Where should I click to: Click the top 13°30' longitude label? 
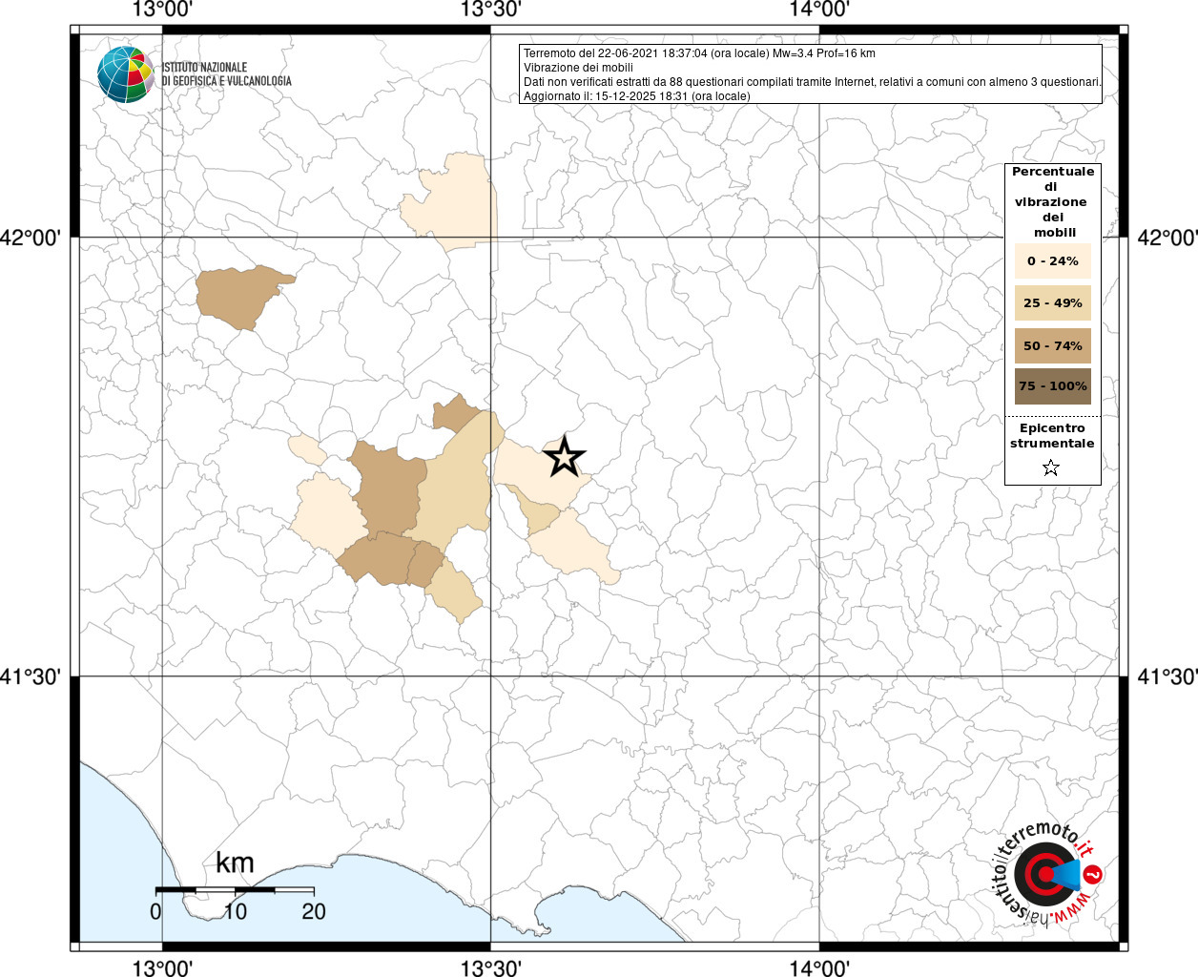tap(491, 10)
